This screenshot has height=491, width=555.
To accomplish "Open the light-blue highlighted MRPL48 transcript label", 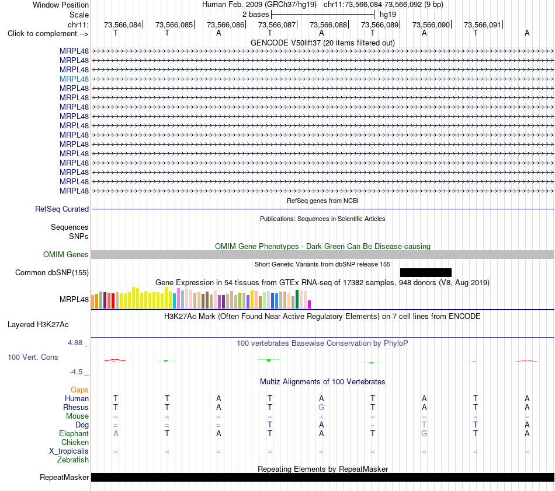I will point(74,79).
